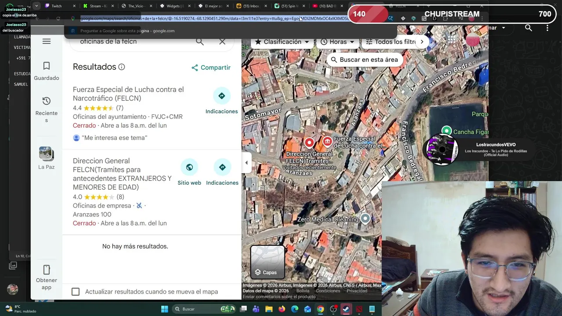Image resolution: width=562 pixels, height=316 pixels.
Task: Click Compartir share link
Action: 211,68
